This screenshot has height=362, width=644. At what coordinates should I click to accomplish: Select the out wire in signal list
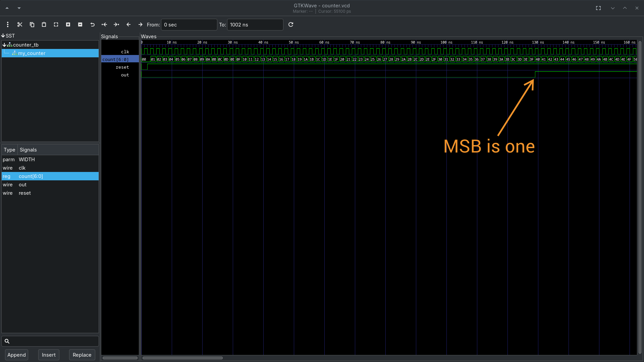pos(50,185)
